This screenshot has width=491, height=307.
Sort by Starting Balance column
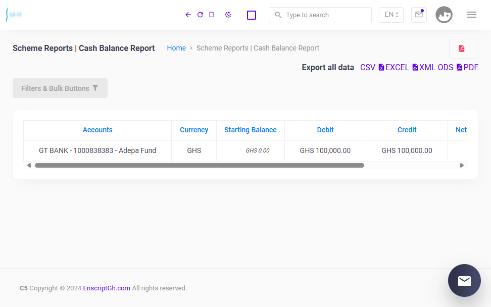(250, 130)
